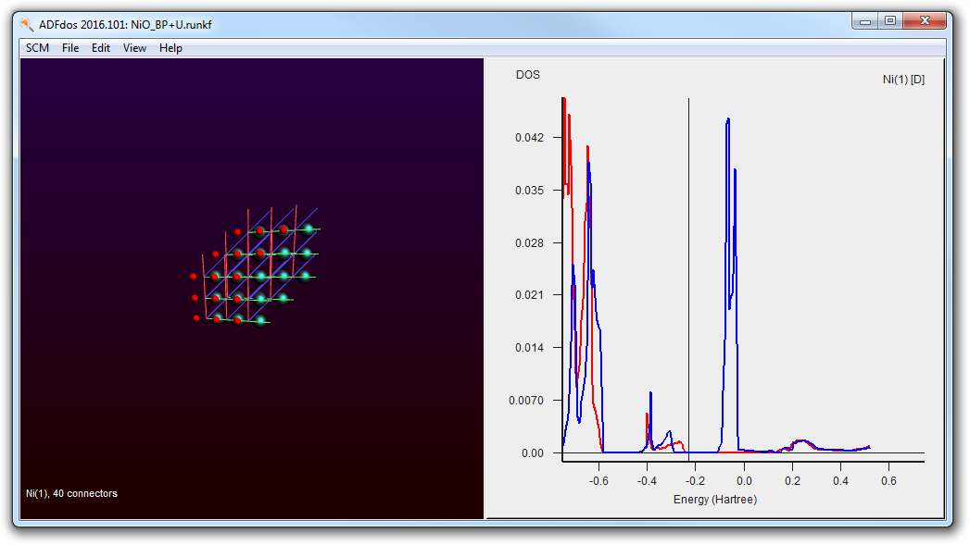Click the 0.0 x-axis tick label
Image resolution: width=970 pixels, height=545 pixels.
pyautogui.click(x=744, y=481)
